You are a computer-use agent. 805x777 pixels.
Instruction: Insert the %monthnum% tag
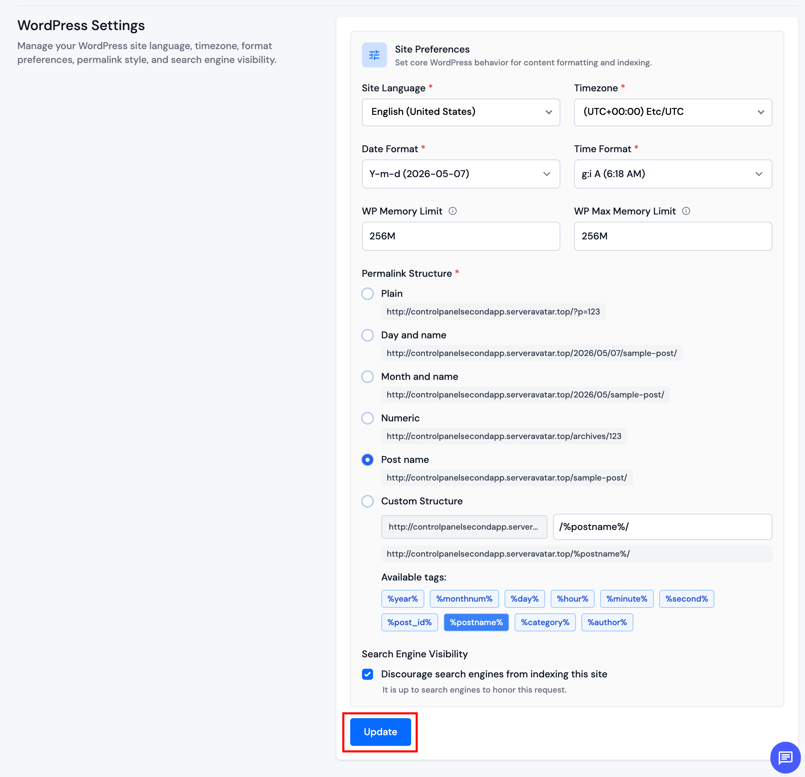point(464,599)
